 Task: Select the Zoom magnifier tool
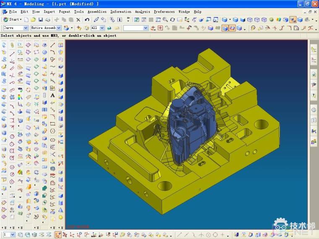(165, 20)
